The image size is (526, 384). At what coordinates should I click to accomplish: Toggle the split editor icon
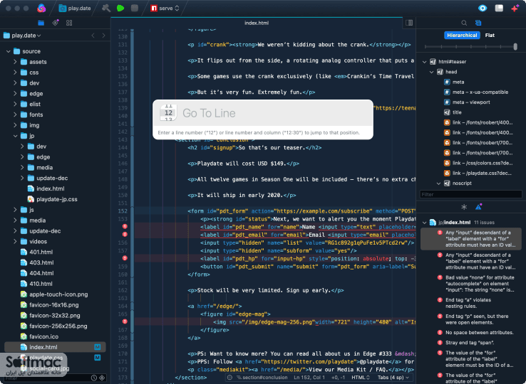click(x=409, y=23)
